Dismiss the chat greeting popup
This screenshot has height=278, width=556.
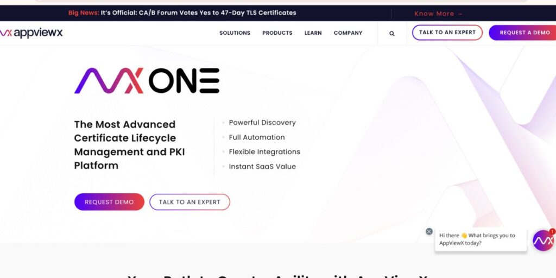429,231
